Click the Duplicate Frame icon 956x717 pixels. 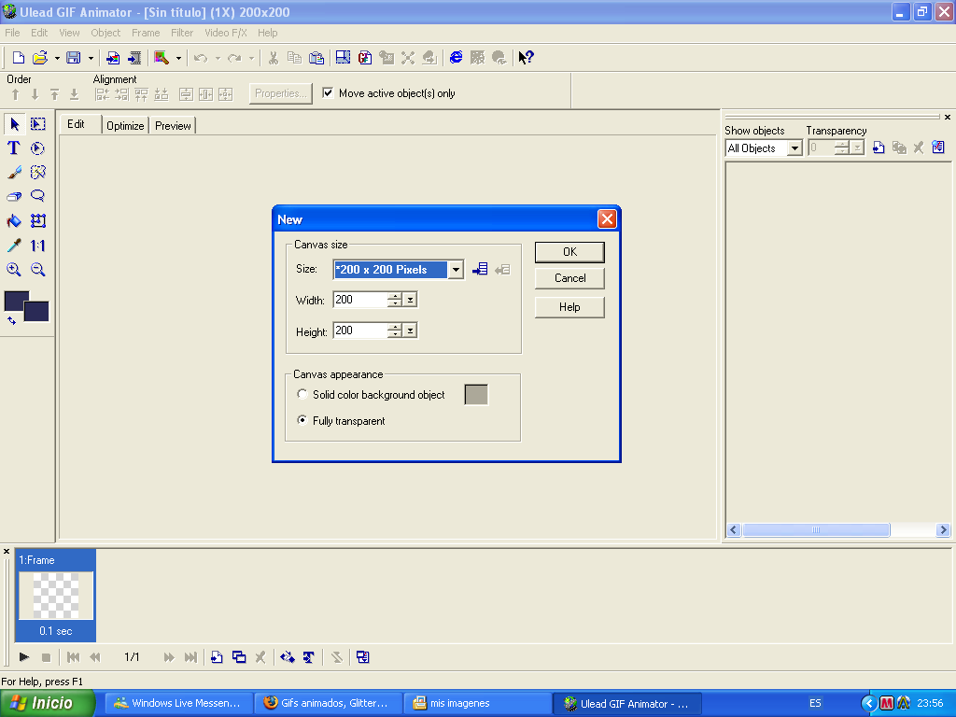(x=239, y=657)
